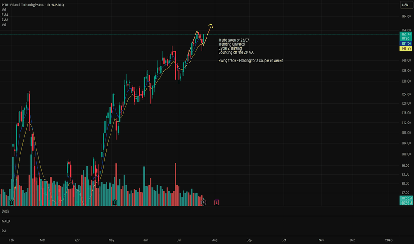
Task: Click the 116.00 price axis label
Action: point(406,113)
